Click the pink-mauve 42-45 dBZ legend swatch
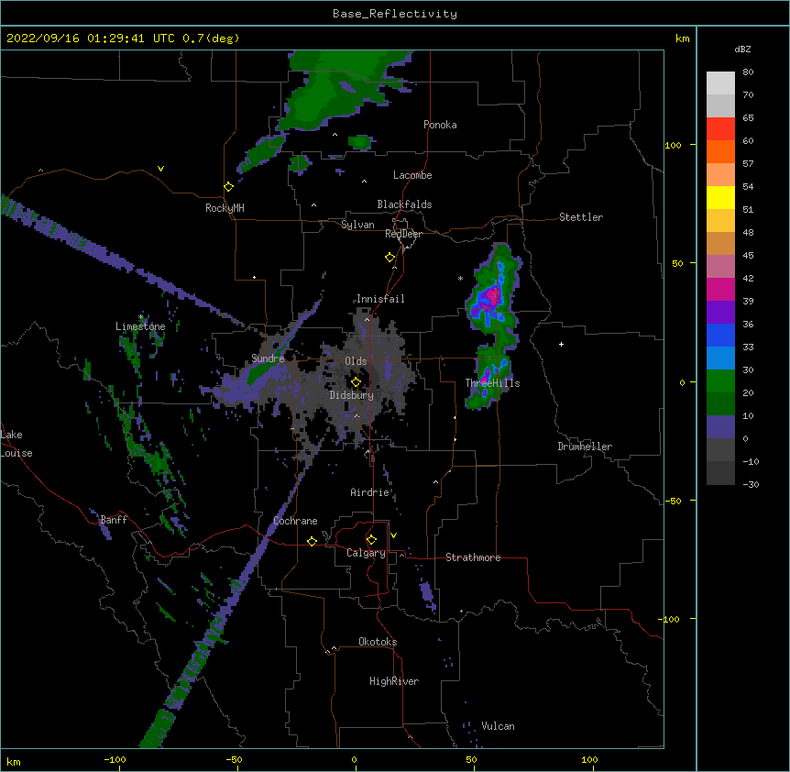This screenshot has width=790, height=772. (720, 266)
